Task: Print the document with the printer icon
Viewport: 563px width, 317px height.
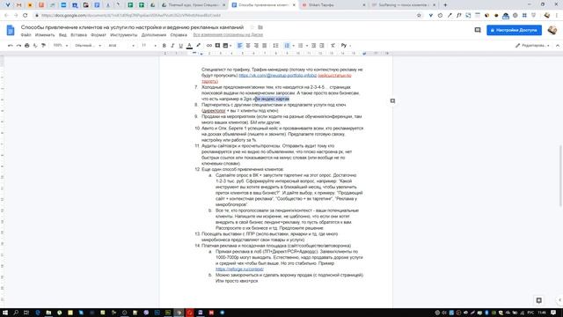Action: click(x=27, y=46)
